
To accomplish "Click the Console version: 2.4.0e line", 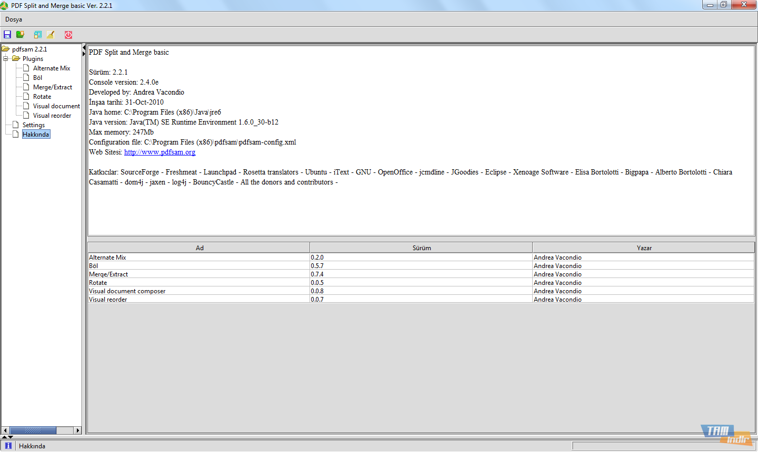I will (x=124, y=82).
